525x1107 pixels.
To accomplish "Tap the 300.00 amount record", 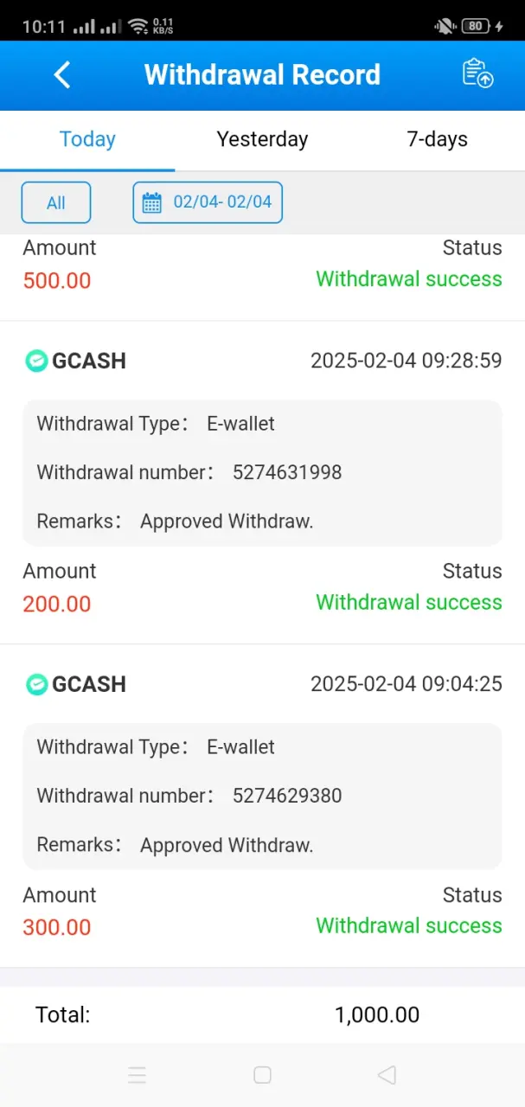I will click(57, 927).
